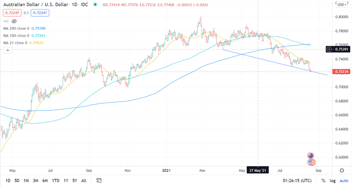Screen dimensions: 352x186
Task: Select the YTD time range
Action: point(55,180)
